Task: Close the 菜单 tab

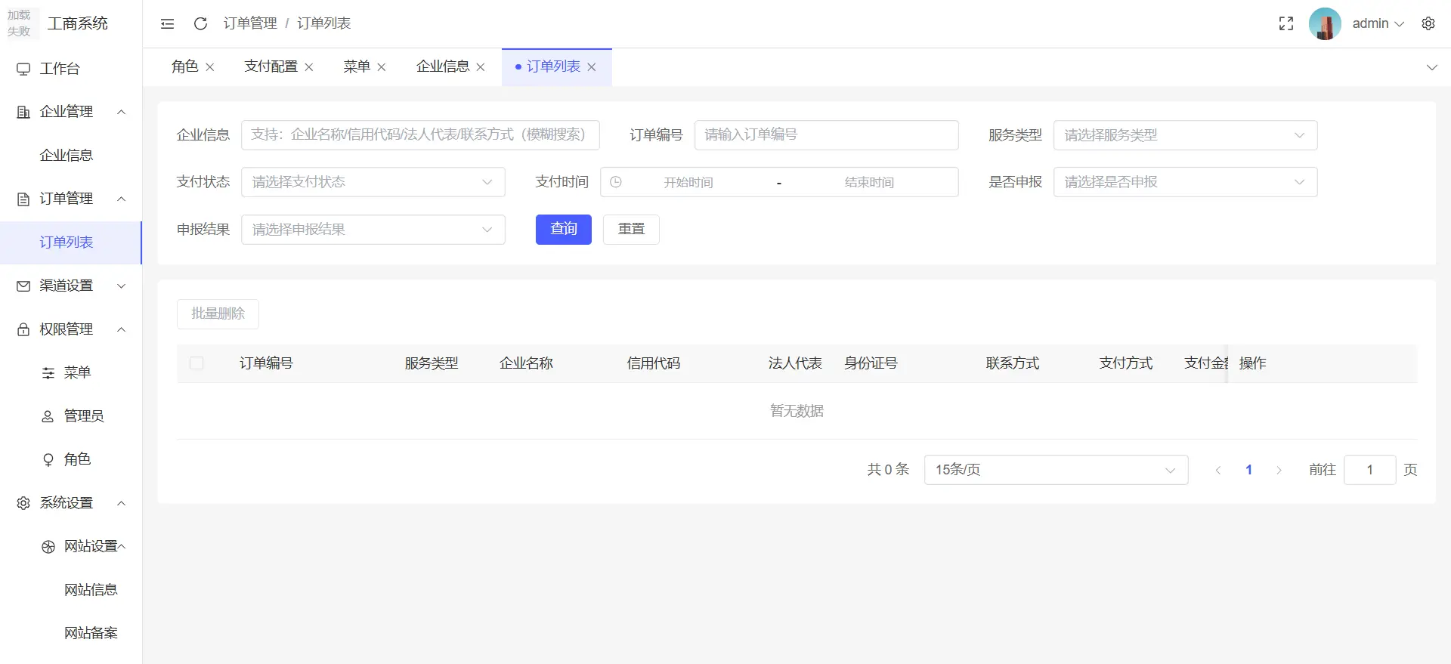Action: pyautogui.click(x=382, y=67)
